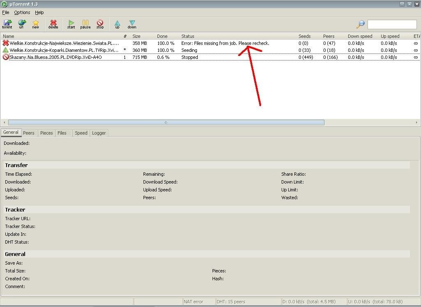
Task: Click the 0 (449) seeds value
Action: coord(305,57)
